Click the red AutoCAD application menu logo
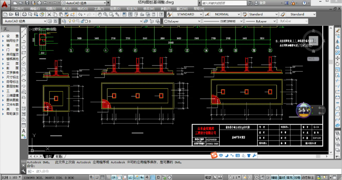Viewport: 342px width, 180px height. point(5,3)
